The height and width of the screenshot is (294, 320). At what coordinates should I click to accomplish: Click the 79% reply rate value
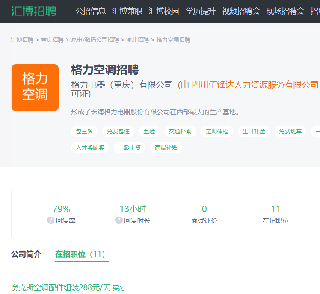61,209
